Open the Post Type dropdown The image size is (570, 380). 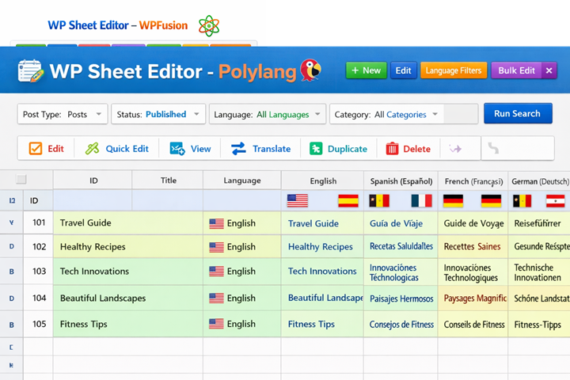click(x=63, y=114)
